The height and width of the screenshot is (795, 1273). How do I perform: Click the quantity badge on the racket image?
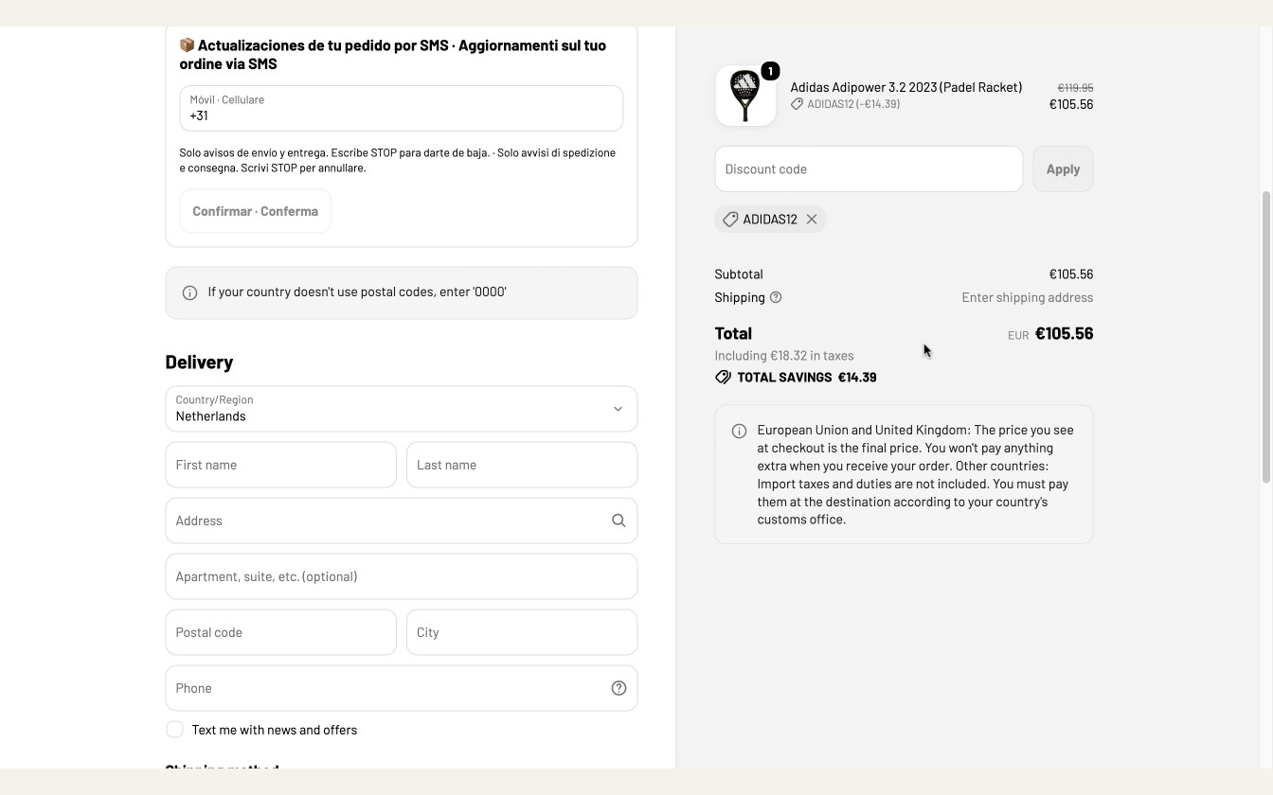770,71
